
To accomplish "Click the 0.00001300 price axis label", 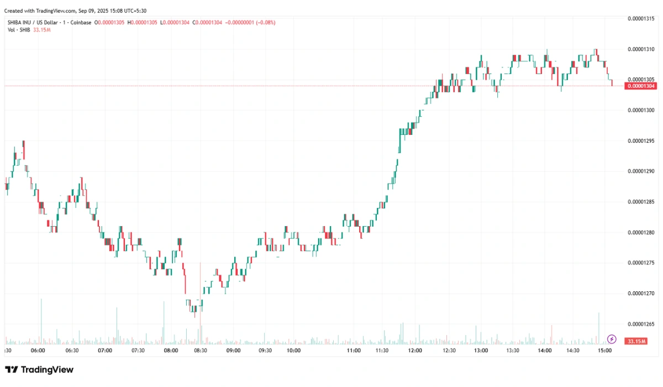I will click(x=641, y=110).
